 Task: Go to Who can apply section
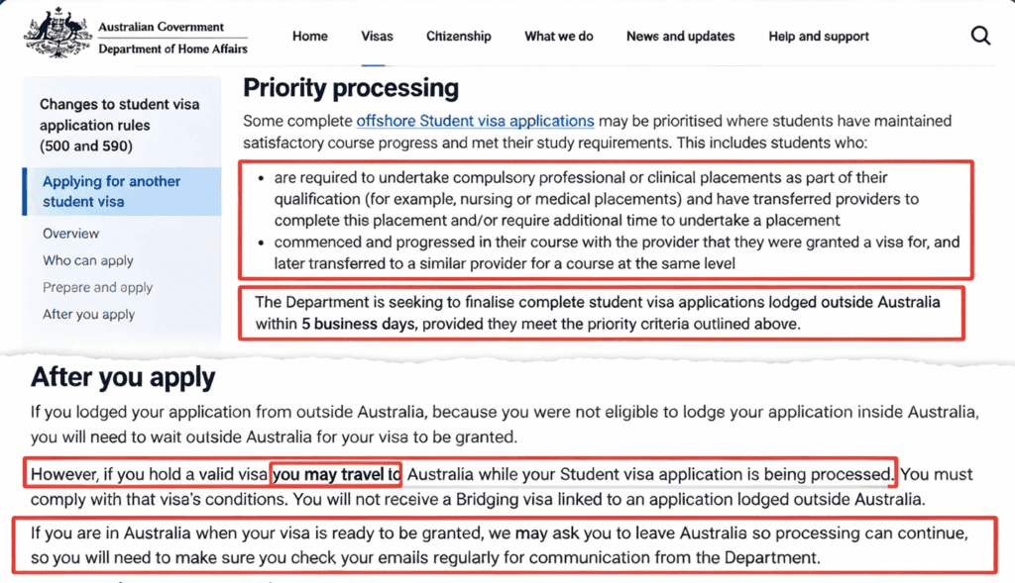88,260
